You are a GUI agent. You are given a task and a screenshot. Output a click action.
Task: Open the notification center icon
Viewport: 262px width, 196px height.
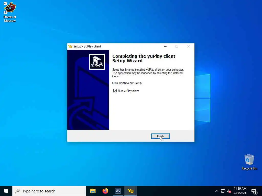[254, 191]
